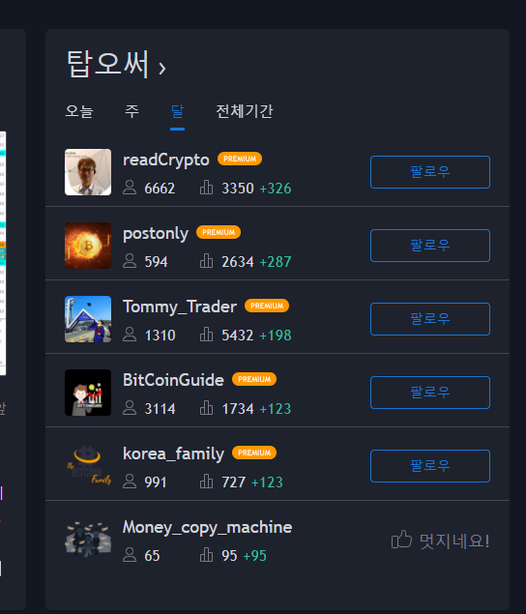Click the followers icon under readCrypto

(130, 188)
